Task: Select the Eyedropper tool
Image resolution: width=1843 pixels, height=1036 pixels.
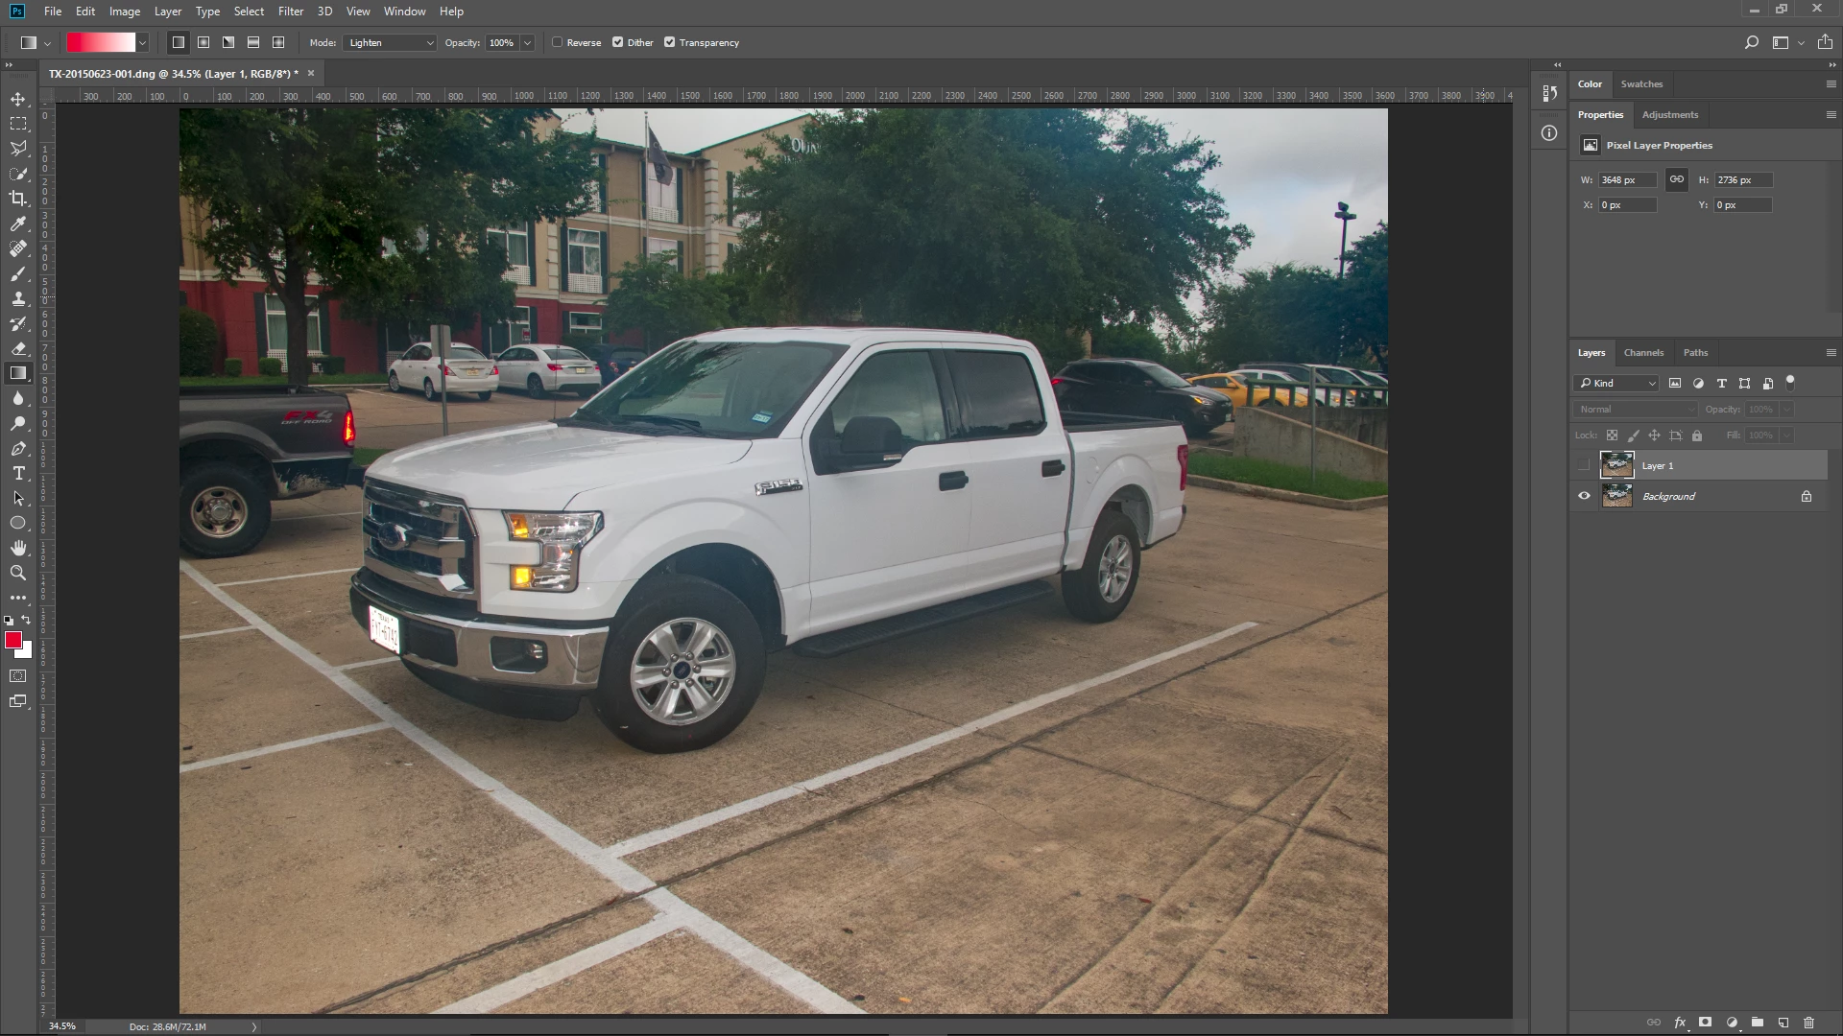Action: (18, 224)
